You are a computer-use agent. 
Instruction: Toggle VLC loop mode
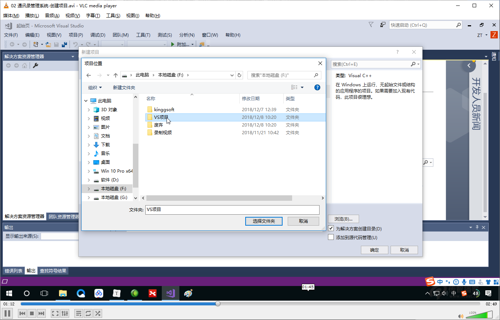[88, 313]
